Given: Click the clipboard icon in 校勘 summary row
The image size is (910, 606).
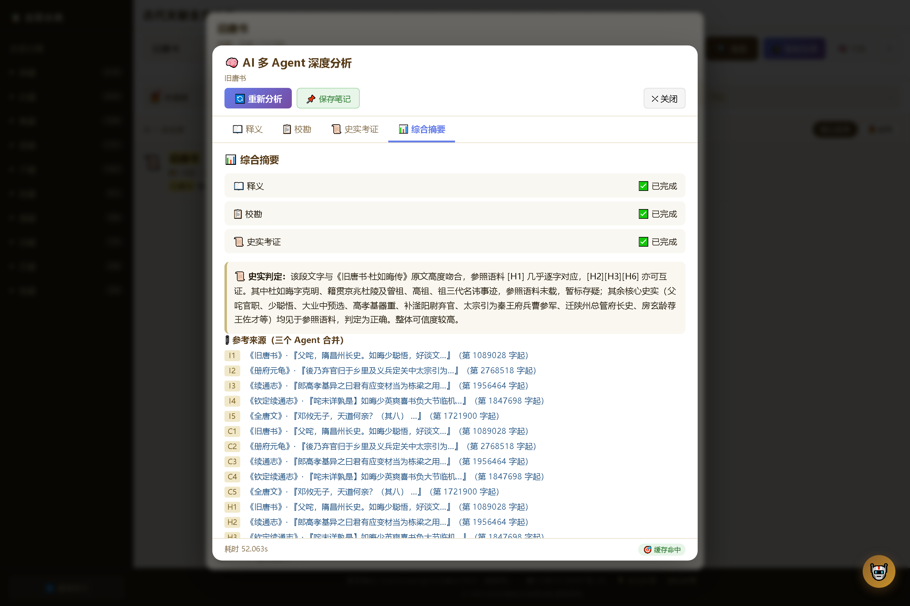Looking at the screenshot, I should [x=238, y=214].
